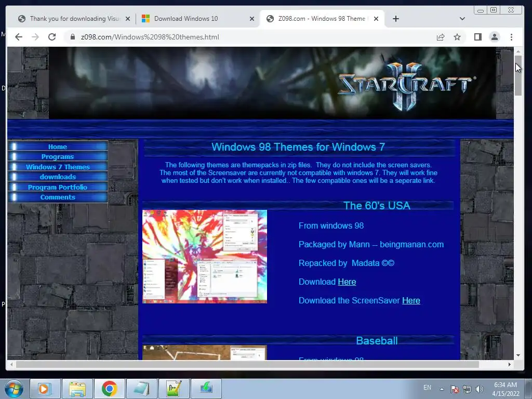The image size is (532, 399).
Task: Open the pencil editor taskbar icon
Action: click(x=174, y=389)
